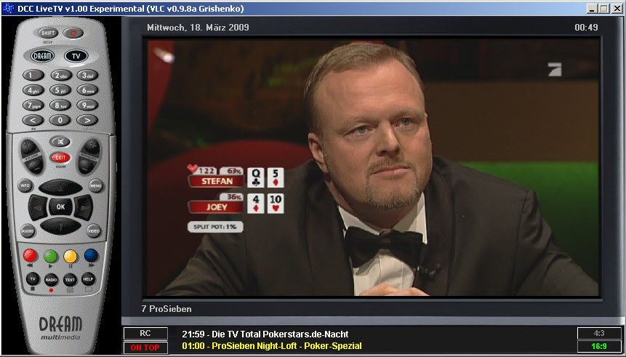Toggle the RC remote control panel
626x357 pixels.
tap(145, 334)
